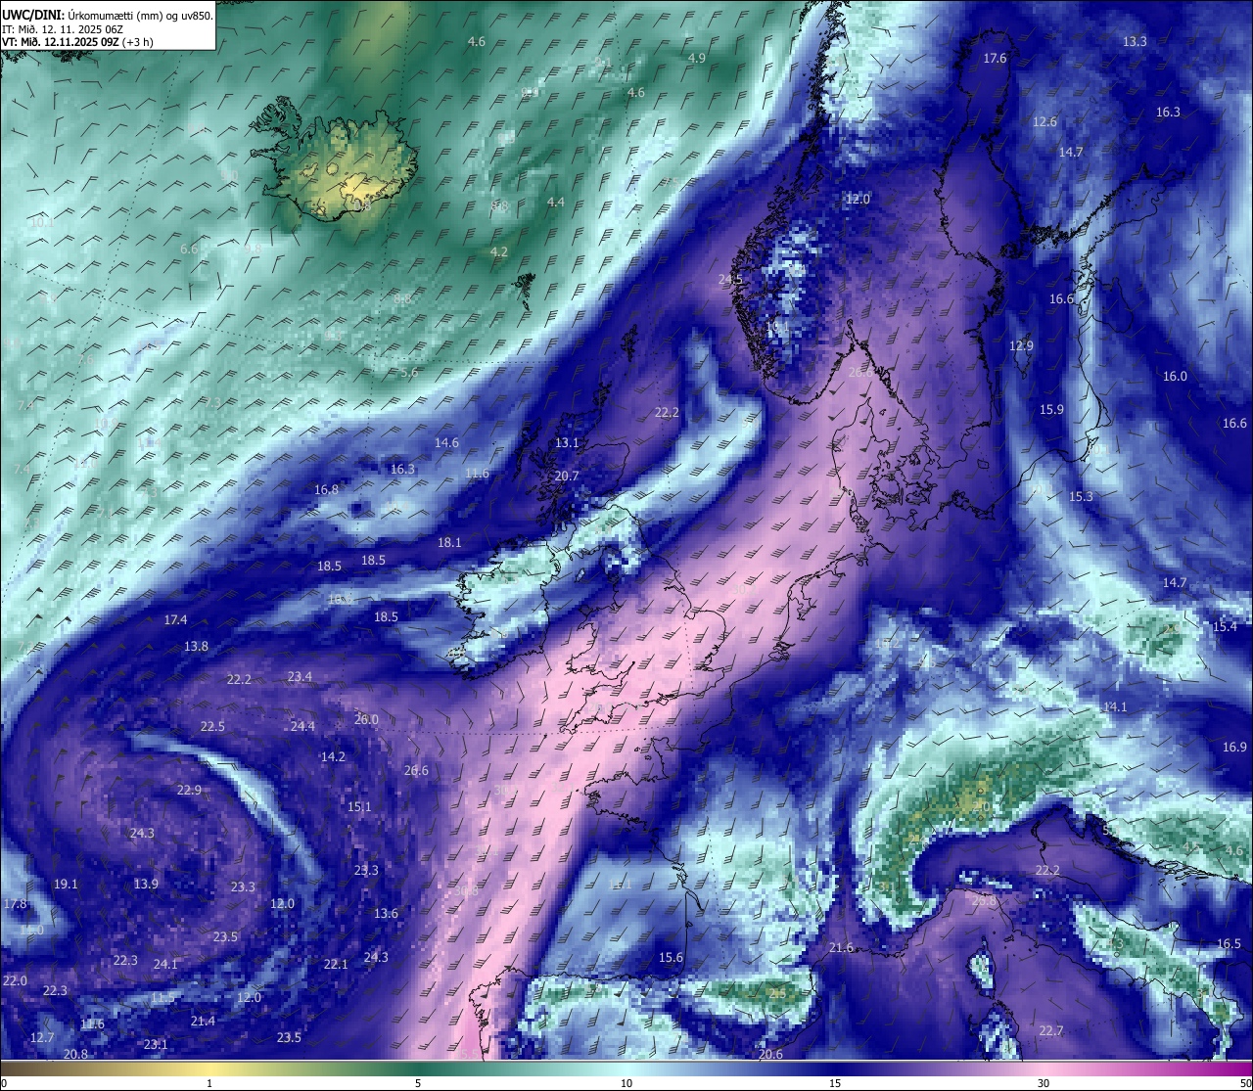Click the map value 18.1
1253x1091 pixels.
[x=449, y=542]
